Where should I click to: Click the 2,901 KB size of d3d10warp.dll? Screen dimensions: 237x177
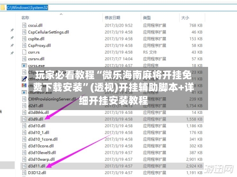point(194,159)
